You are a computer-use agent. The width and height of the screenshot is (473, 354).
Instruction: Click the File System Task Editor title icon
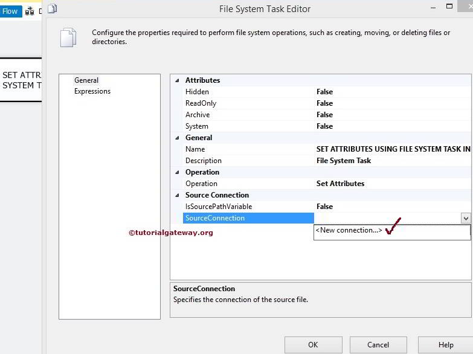[x=53, y=8]
